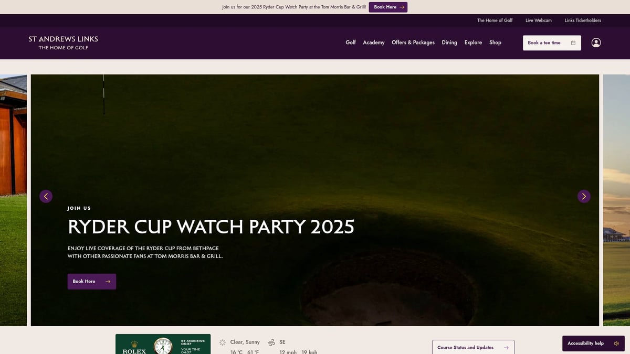The image size is (630, 354).
Task: Select the Academy menu item
Action: (373, 42)
